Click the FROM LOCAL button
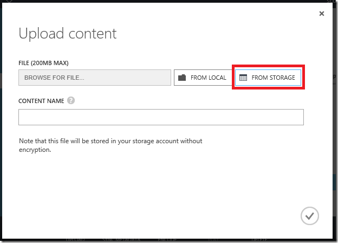Image resolution: width=338 pixels, height=243 pixels. pyautogui.click(x=204, y=78)
